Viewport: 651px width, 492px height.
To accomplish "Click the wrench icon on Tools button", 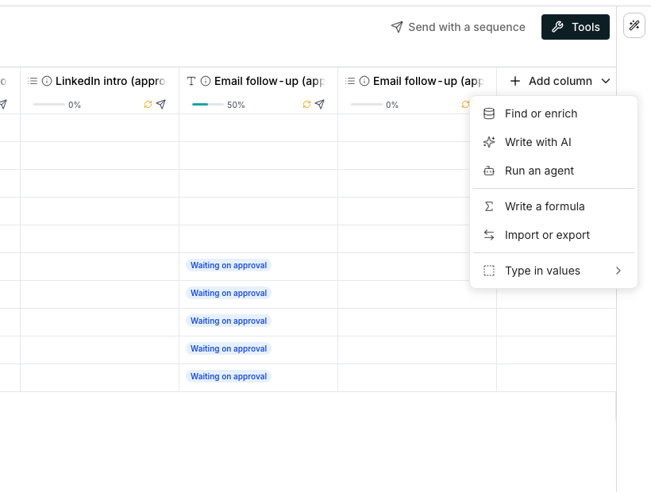I will 557,27.
